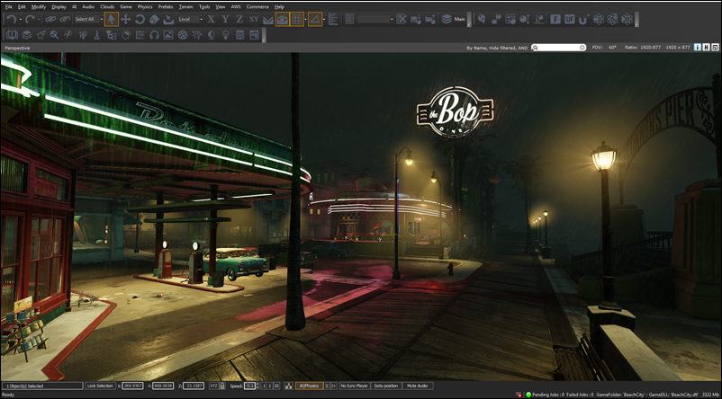
Task: Open the Local coordinate system dropdown
Action: [x=191, y=19]
